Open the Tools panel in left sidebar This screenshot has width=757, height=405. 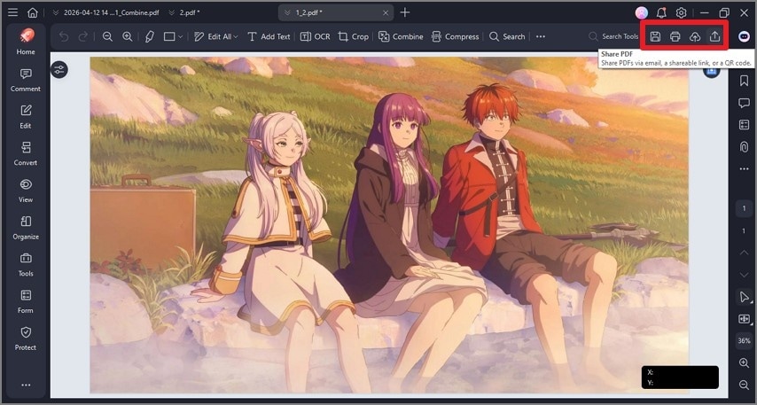pos(26,264)
